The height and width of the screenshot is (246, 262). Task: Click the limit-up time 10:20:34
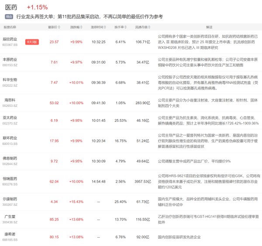pos(98,141)
